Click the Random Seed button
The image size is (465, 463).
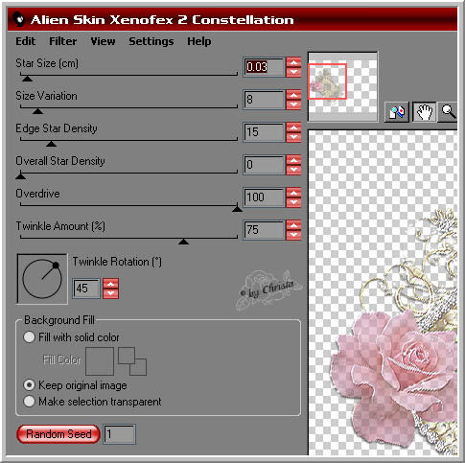(x=58, y=434)
